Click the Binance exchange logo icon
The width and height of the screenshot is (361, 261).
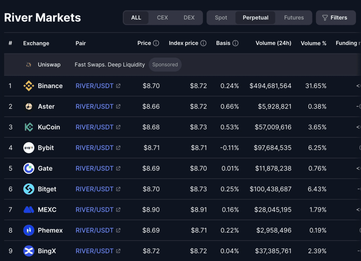[29, 86]
